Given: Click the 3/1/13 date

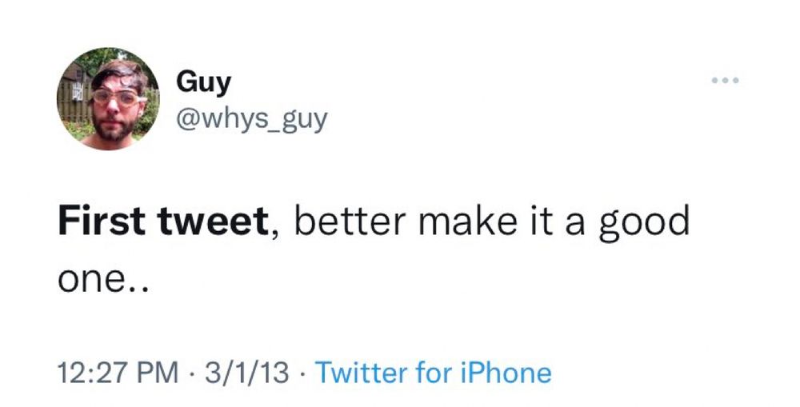Looking at the screenshot, I should tap(246, 373).
